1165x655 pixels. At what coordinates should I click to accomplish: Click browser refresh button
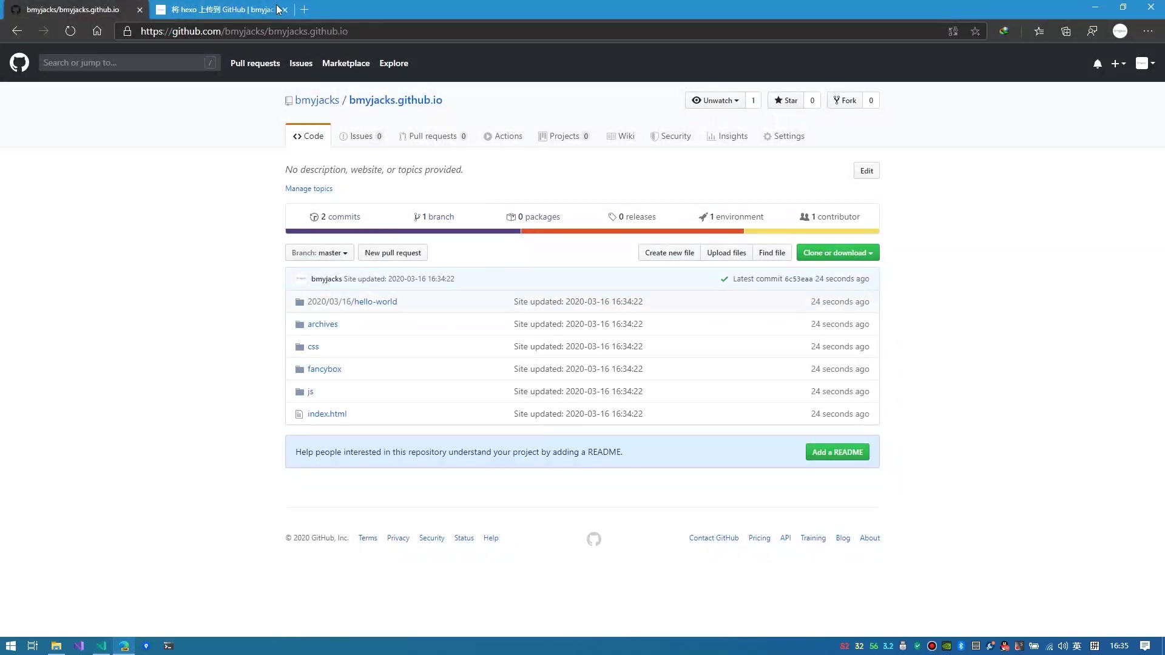coord(70,31)
